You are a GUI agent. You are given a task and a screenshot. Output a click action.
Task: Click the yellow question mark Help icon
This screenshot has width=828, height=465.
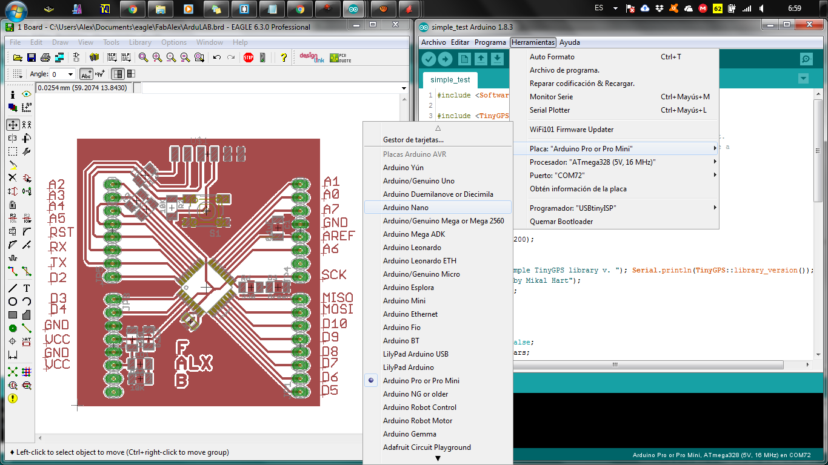pos(283,58)
